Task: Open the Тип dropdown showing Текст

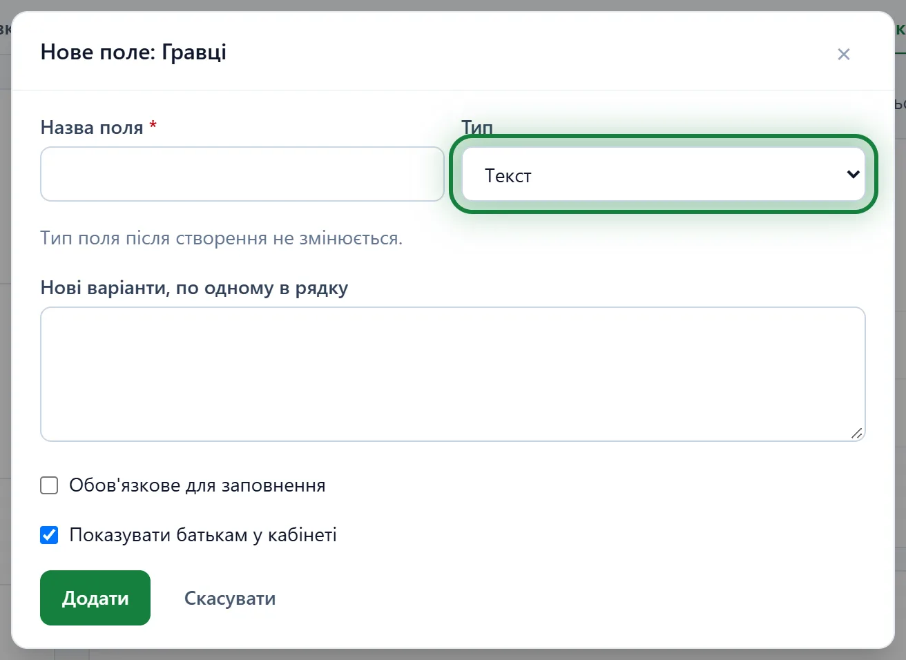Action: [663, 174]
